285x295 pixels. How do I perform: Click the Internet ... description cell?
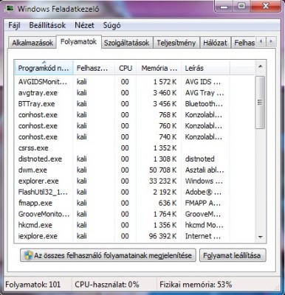[204, 236]
